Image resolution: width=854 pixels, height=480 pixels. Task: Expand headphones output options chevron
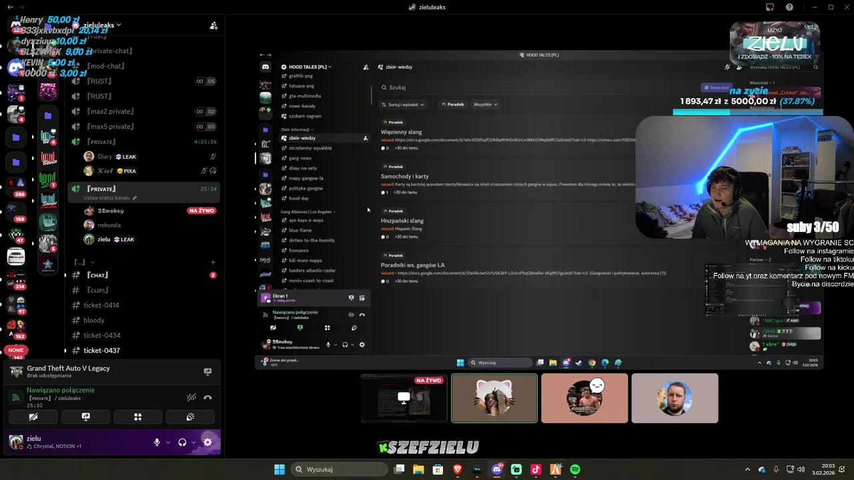tap(193, 442)
